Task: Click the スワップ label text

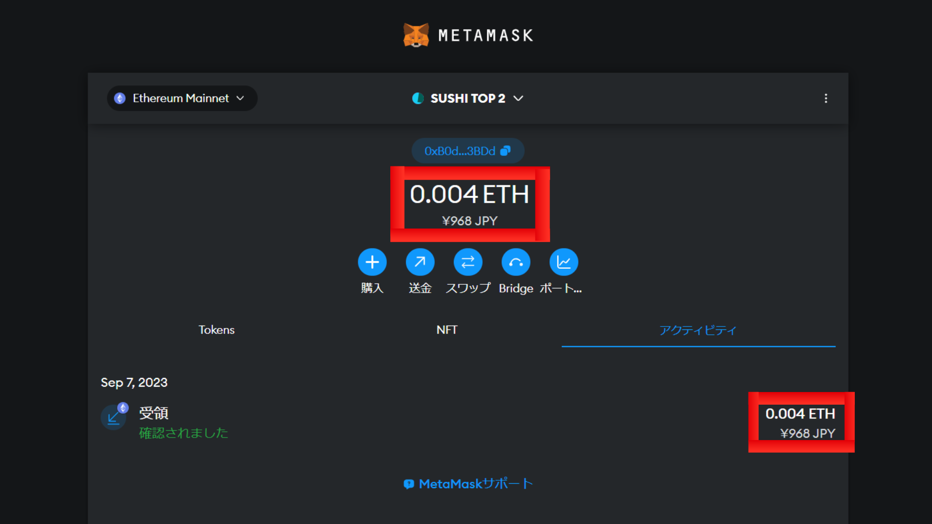Action: tap(468, 288)
